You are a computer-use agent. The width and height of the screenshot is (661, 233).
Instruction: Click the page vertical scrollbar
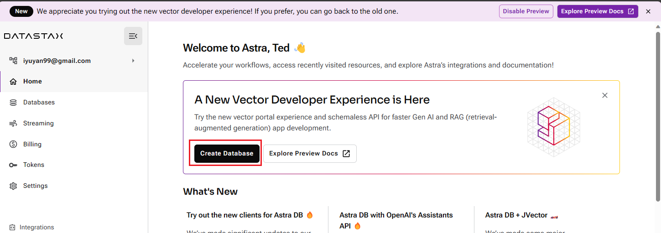click(658, 116)
